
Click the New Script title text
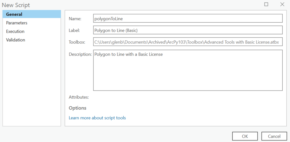pos(16,5)
